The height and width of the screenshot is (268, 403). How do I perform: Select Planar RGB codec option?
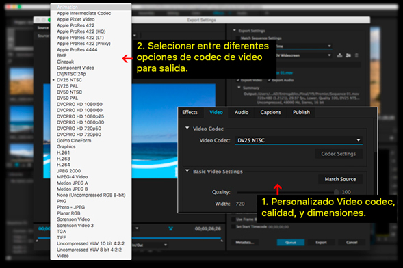pyautogui.click(x=91, y=213)
